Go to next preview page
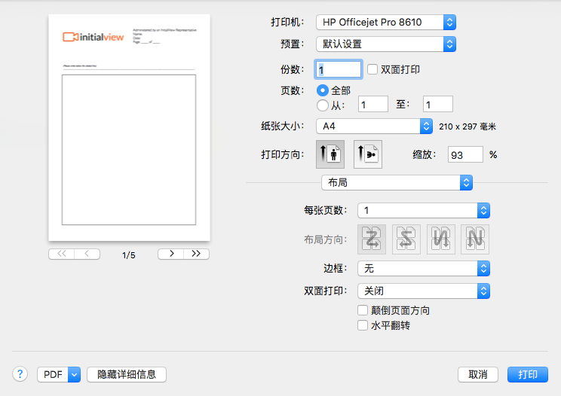This screenshot has width=561, height=396. [171, 254]
